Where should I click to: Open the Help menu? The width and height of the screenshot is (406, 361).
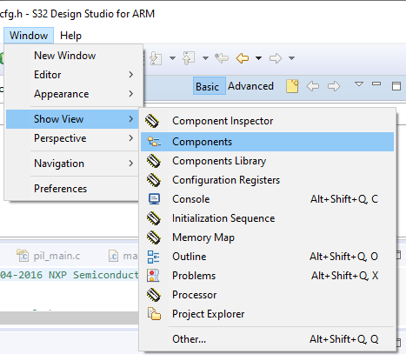click(70, 36)
